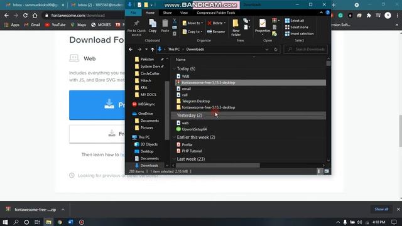Image resolution: width=402 pixels, height=226 pixels.
Task: Go back in File Explorer
Action: [131, 49]
